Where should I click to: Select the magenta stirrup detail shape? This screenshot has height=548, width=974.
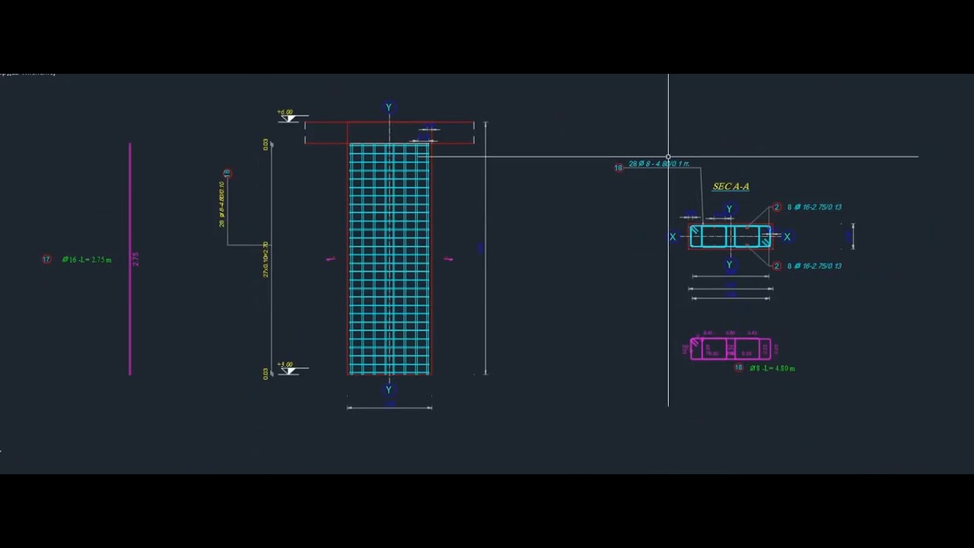pyautogui.click(x=730, y=349)
